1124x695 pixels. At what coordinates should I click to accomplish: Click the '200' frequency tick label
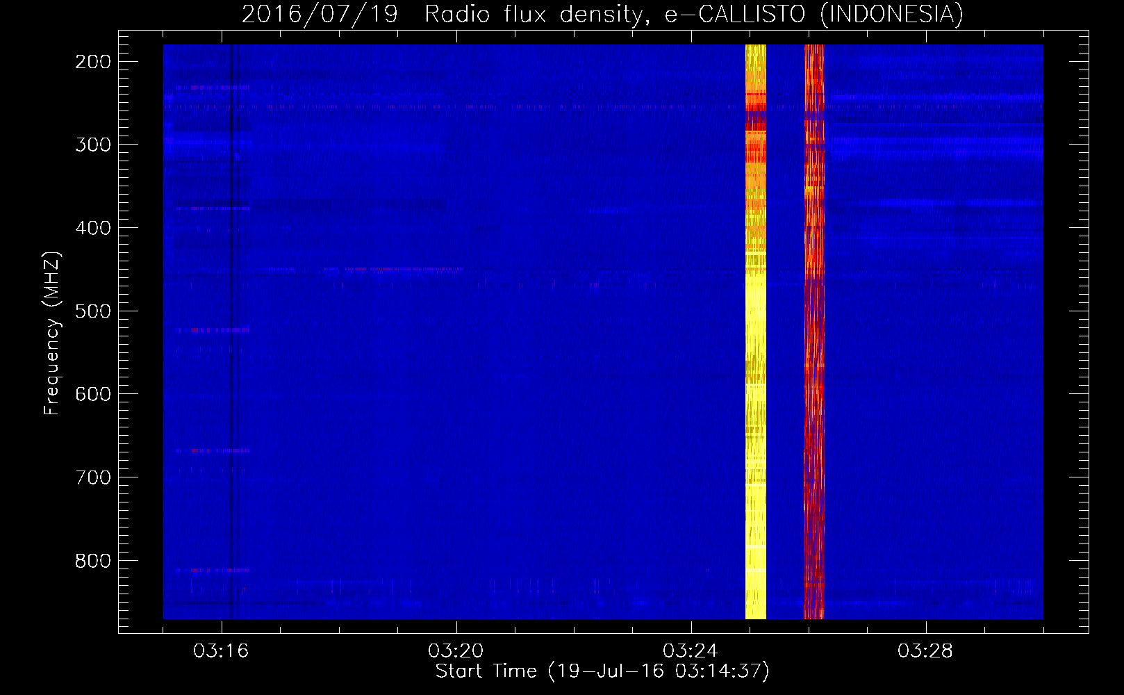click(x=93, y=62)
